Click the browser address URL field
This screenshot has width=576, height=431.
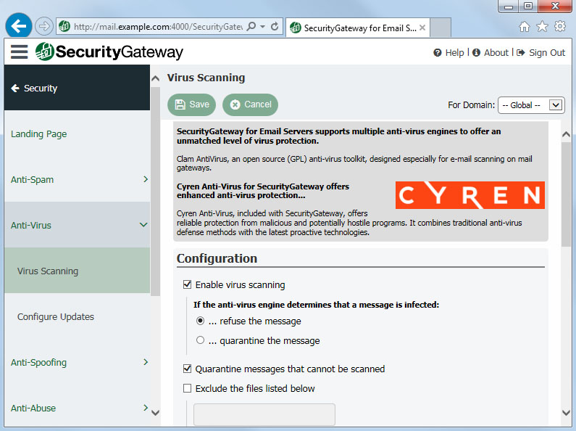coord(158,26)
